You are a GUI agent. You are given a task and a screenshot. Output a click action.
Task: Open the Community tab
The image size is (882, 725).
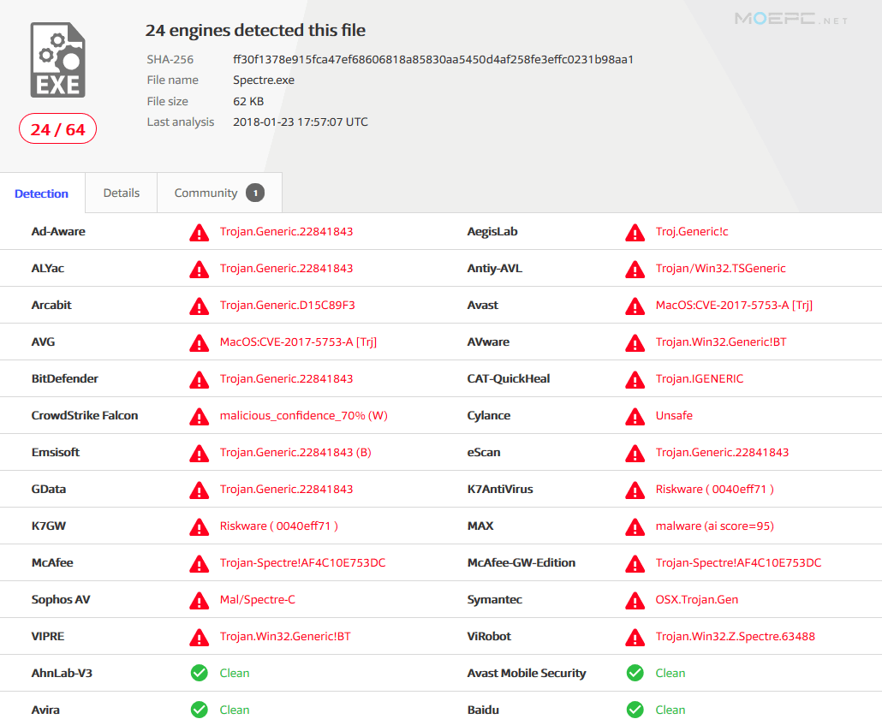219,193
